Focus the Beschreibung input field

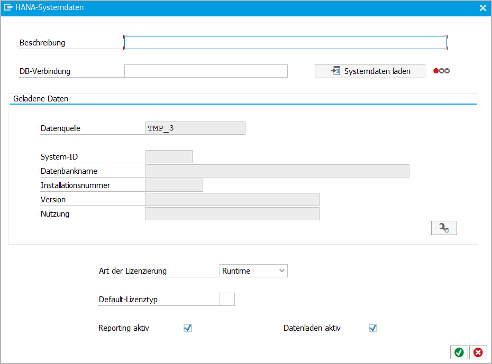pyautogui.click(x=286, y=43)
